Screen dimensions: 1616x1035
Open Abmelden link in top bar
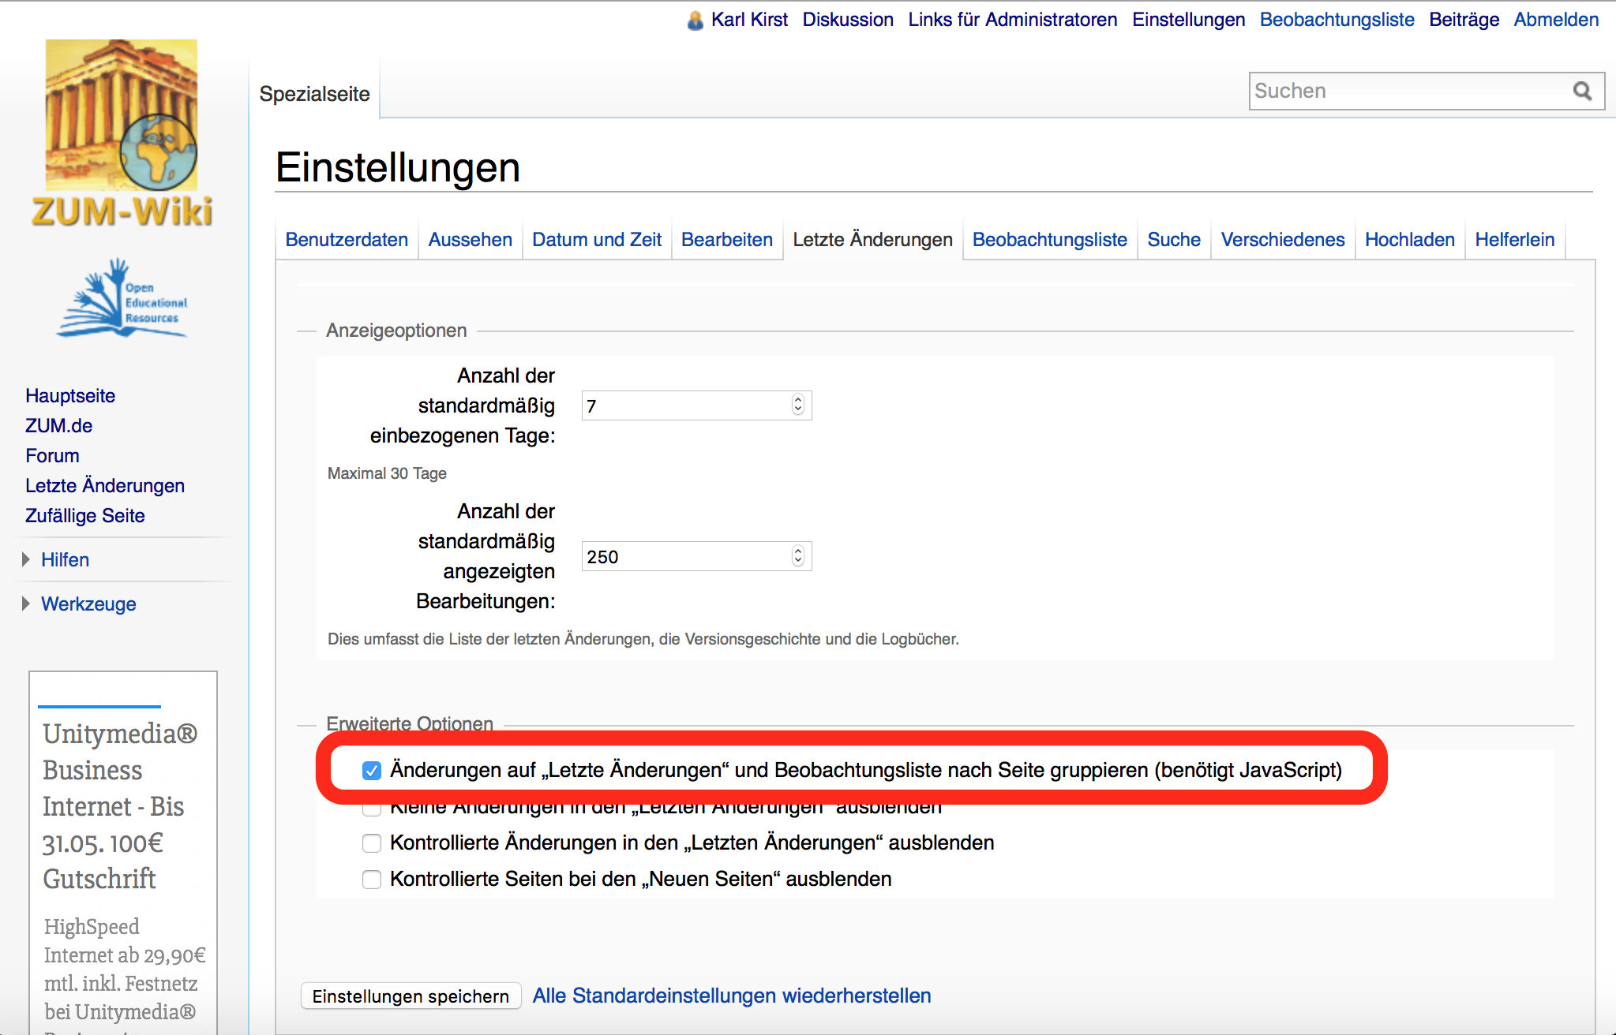[1555, 20]
